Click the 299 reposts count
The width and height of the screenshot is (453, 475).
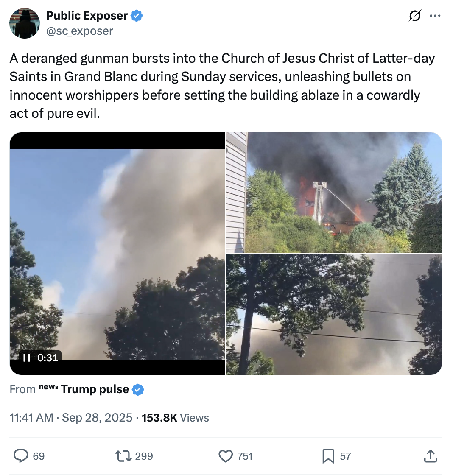[144, 456]
